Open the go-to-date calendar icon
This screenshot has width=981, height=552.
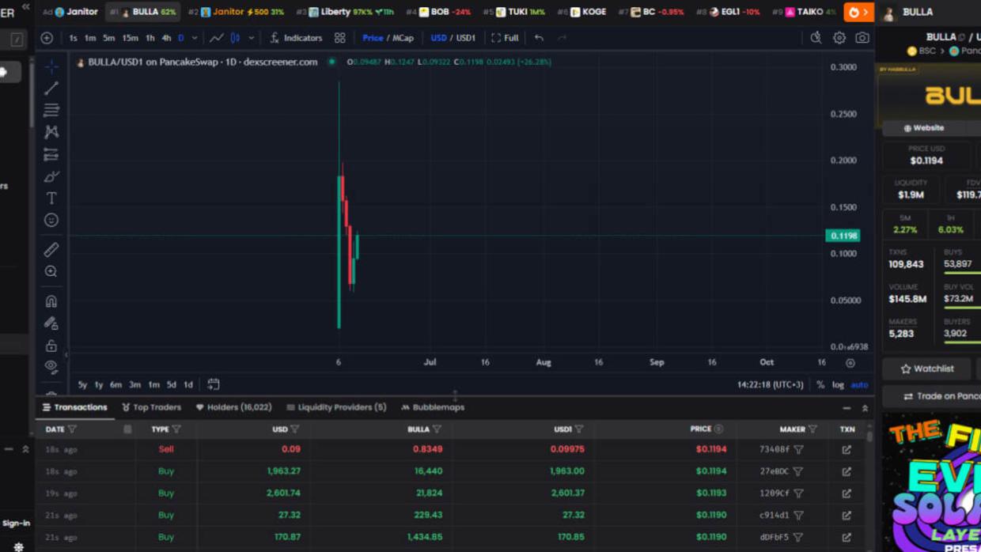[214, 384]
